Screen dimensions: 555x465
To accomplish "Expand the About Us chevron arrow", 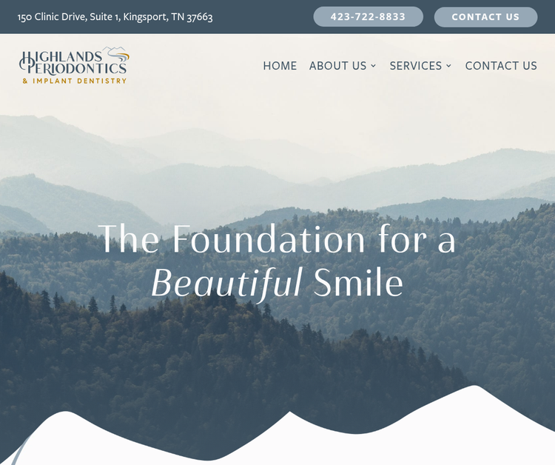I will tap(373, 66).
